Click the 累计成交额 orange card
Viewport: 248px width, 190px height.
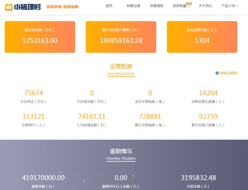[x=40, y=37]
